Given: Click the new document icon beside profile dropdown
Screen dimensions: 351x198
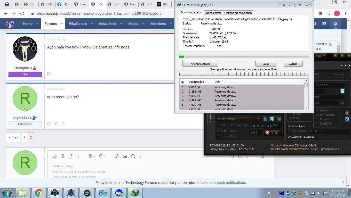Looking at the screenshot, I should (x=265, y=119).
